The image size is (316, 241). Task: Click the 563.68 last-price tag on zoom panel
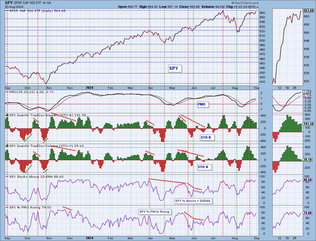pos(308,11)
